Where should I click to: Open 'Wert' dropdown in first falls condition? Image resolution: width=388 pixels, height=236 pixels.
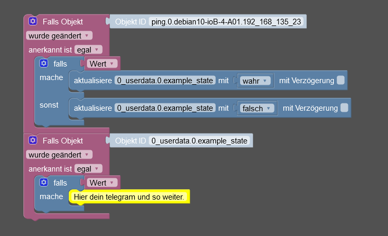click(x=102, y=64)
